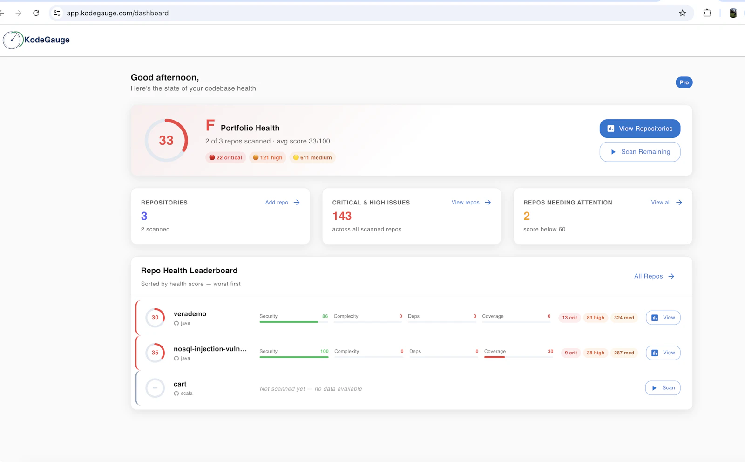
Task: Open the browser extensions puzzle icon
Action: tap(707, 13)
